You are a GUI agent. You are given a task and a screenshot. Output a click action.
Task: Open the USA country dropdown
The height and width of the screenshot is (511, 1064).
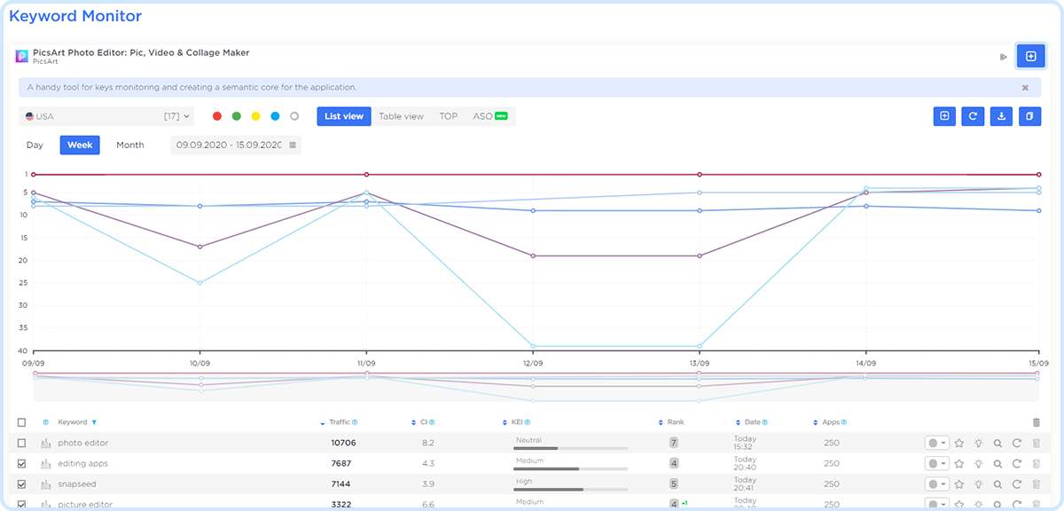coord(106,116)
